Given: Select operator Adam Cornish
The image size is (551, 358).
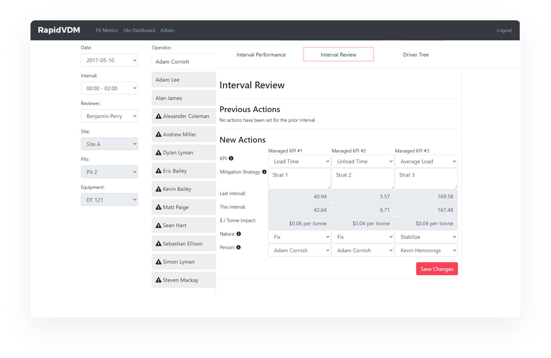Looking at the screenshot, I should pyautogui.click(x=184, y=61).
